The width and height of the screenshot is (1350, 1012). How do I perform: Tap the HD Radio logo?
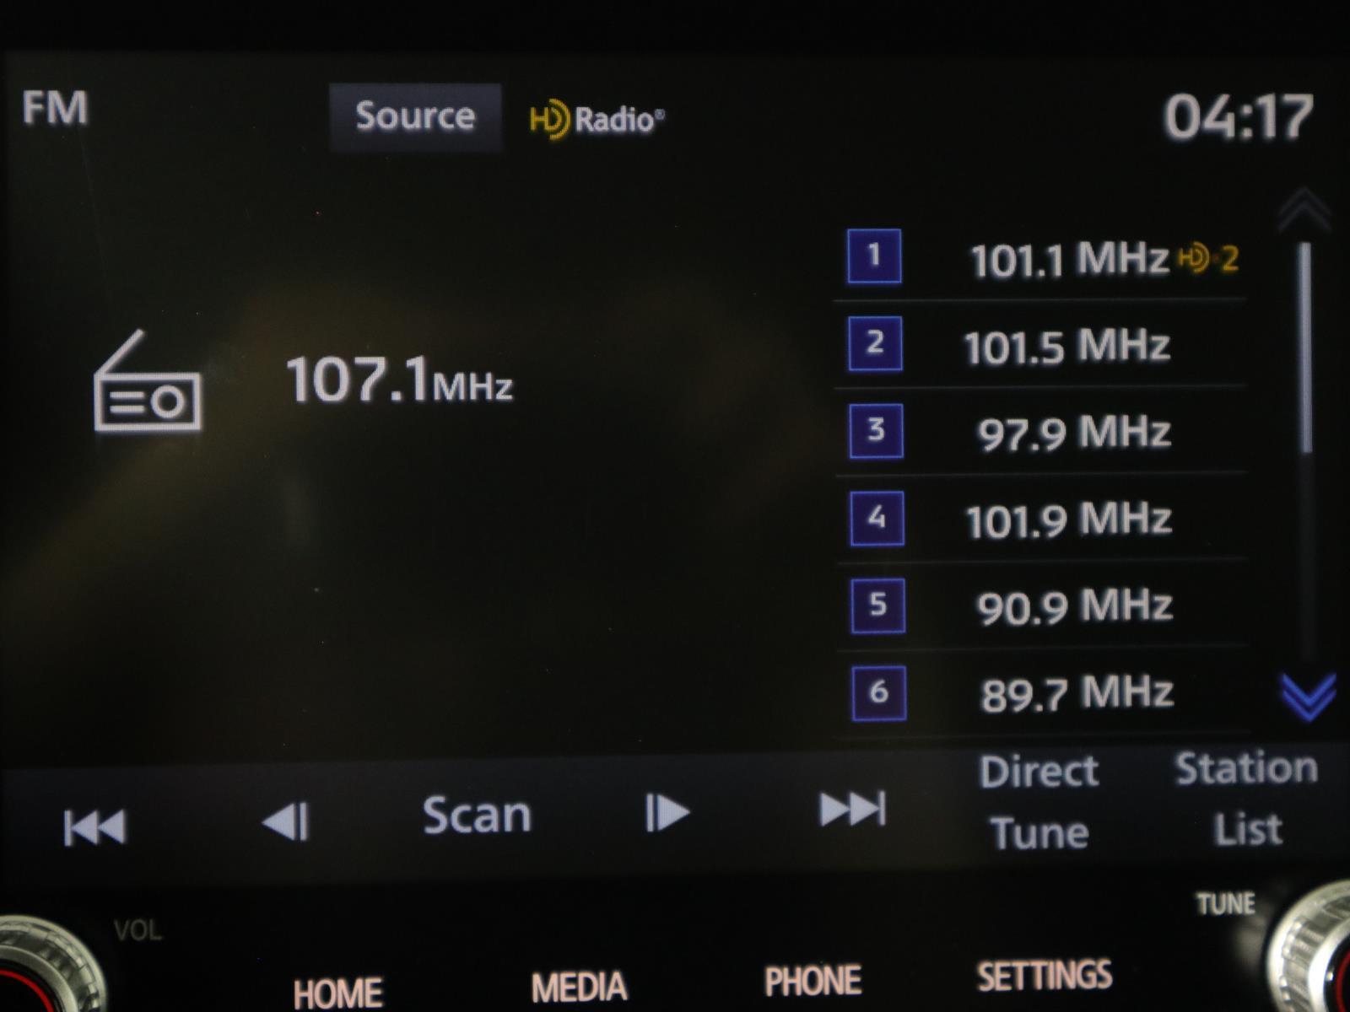click(x=597, y=120)
